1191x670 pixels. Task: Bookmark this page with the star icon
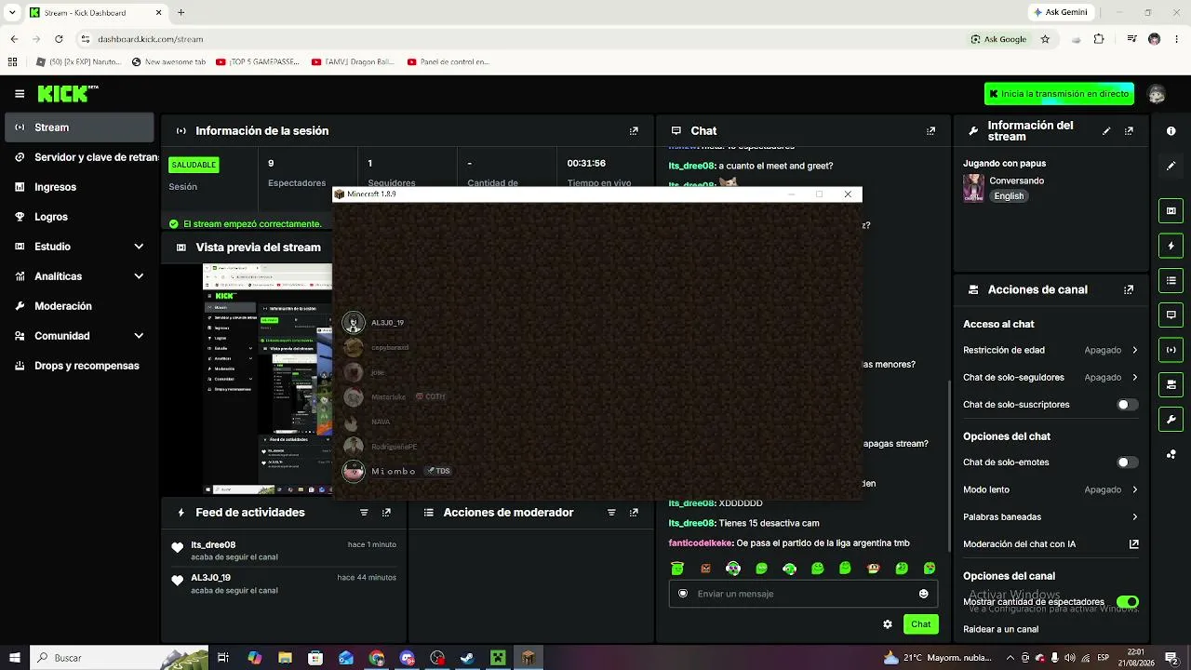point(1045,39)
